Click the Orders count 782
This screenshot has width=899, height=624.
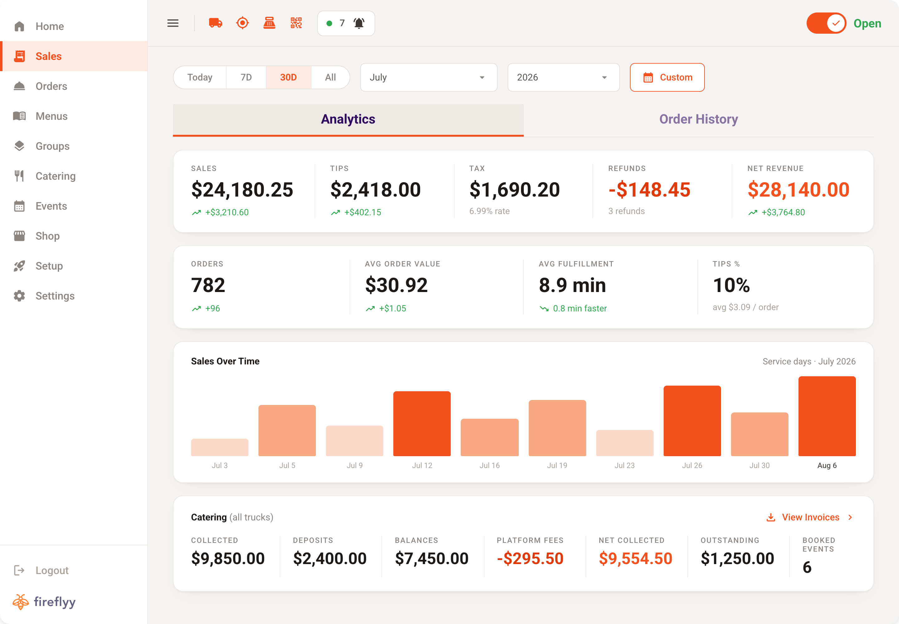(208, 285)
